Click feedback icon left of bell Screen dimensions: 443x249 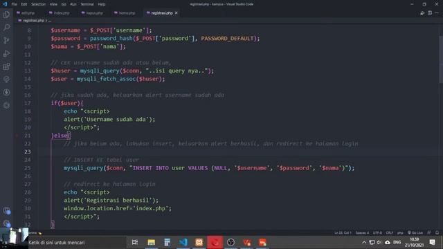429,233
